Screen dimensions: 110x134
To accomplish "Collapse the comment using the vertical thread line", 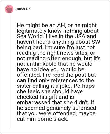I will [x=9, y=71].
